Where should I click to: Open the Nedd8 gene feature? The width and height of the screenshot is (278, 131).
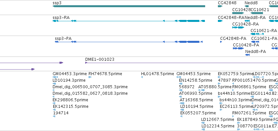point(247,6)
